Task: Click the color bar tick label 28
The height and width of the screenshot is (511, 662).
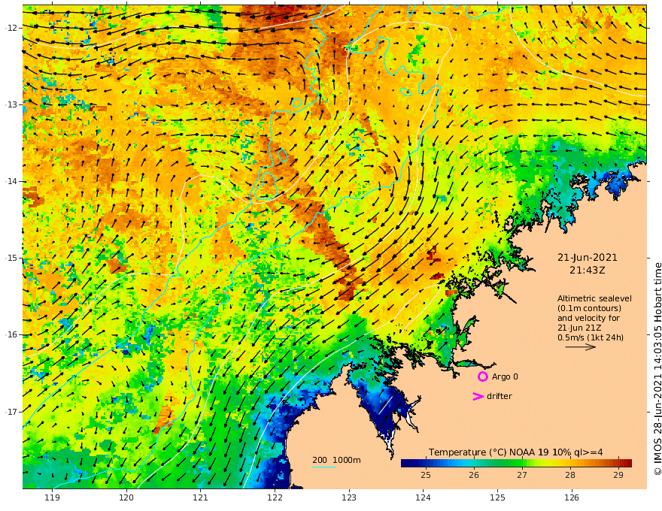Action: pyautogui.click(x=570, y=475)
